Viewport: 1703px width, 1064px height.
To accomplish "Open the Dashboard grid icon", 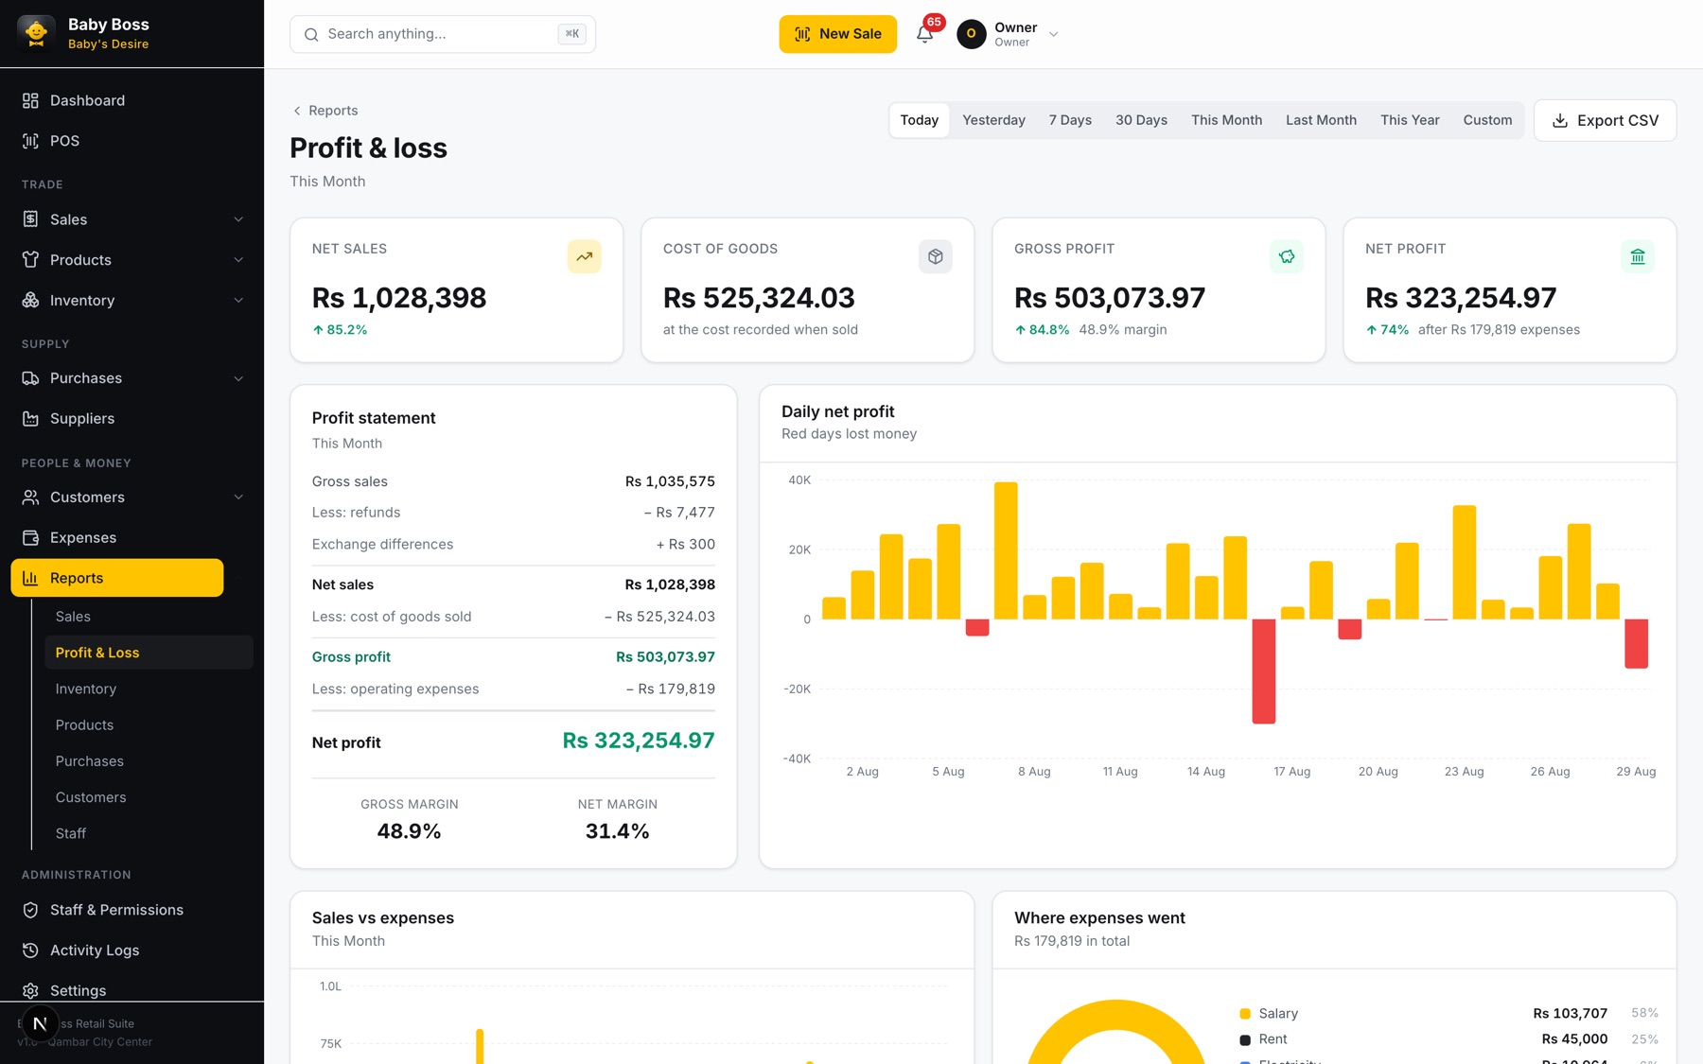I will (x=30, y=100).
